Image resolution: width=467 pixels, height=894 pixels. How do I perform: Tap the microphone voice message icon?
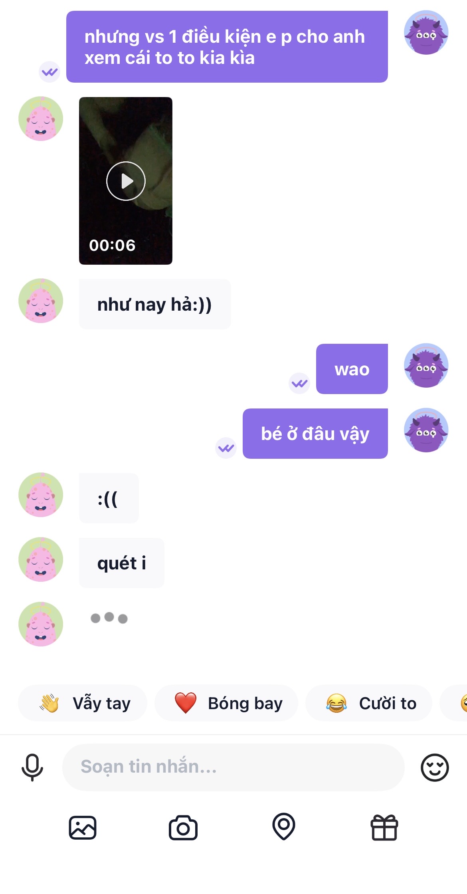click(x=32, y=767)
